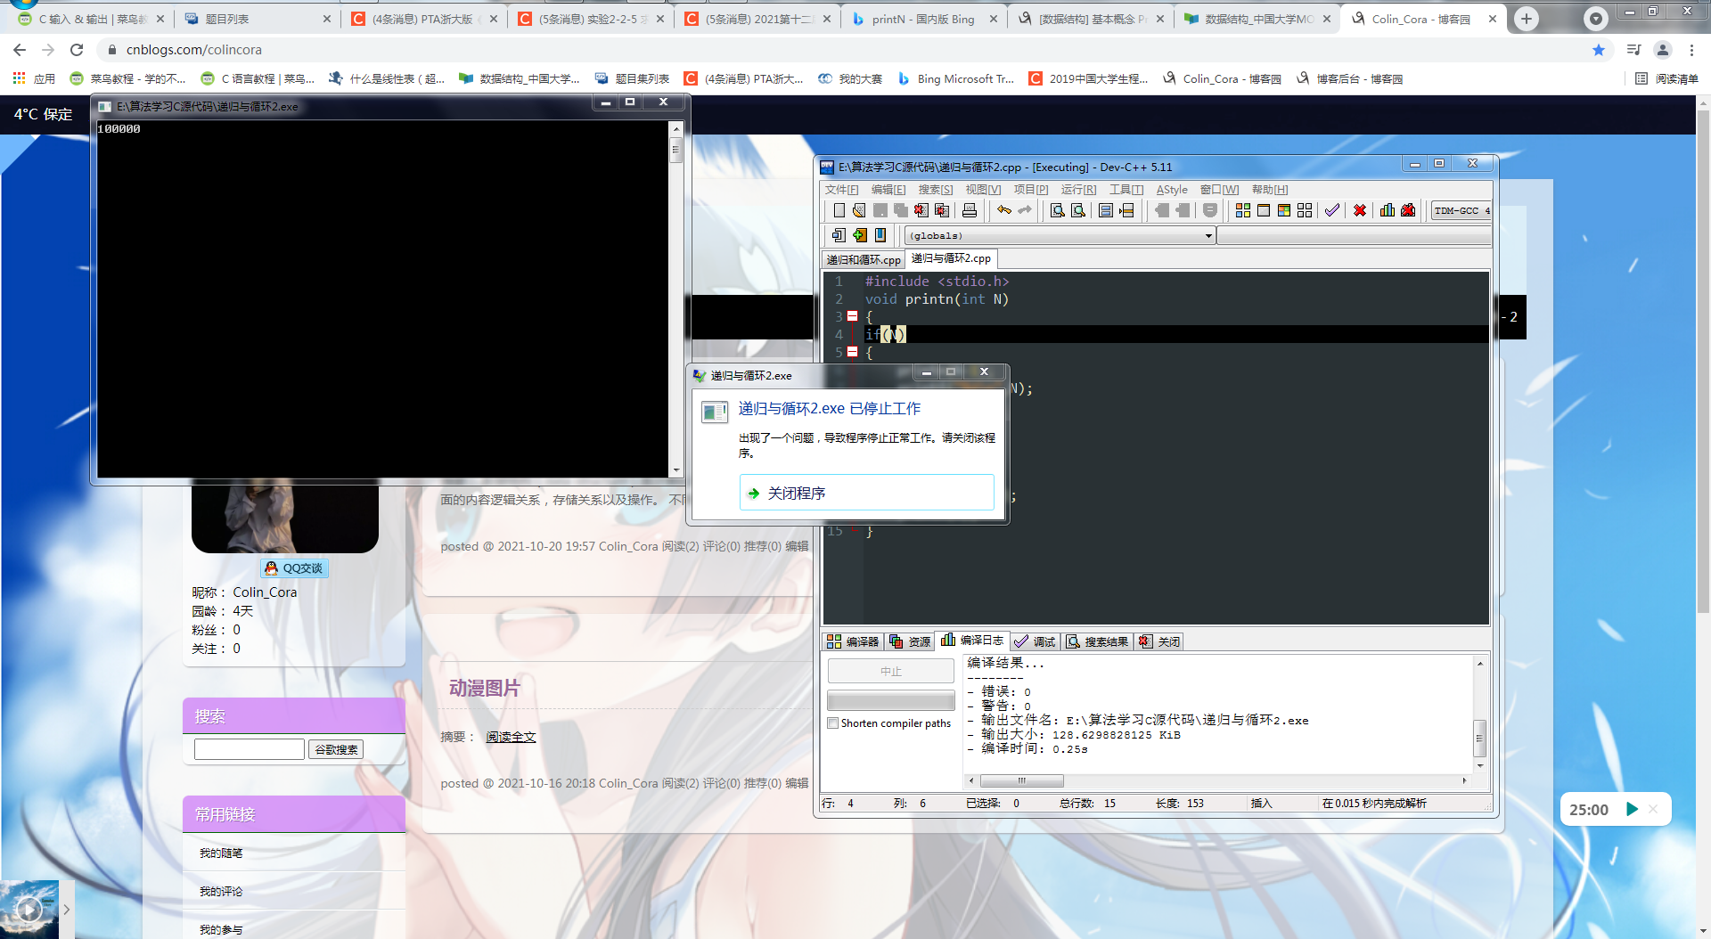Switch to the 递归和循环.cpp editor tab

point(864,260)
